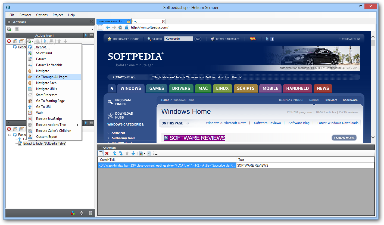384x225 pixels.
Task: Expand Execute Actions Tree submenu
Action: (54, 125)
